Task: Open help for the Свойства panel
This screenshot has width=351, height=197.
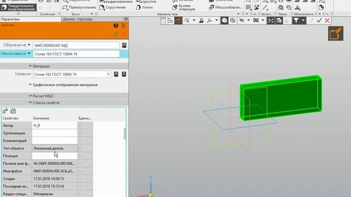Action: point(116,26)
